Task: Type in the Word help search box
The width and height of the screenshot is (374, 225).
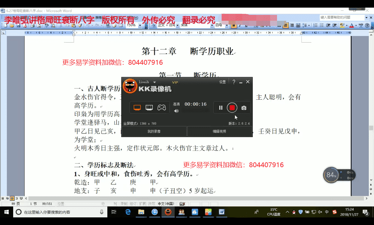Action: tap(341, 17)
